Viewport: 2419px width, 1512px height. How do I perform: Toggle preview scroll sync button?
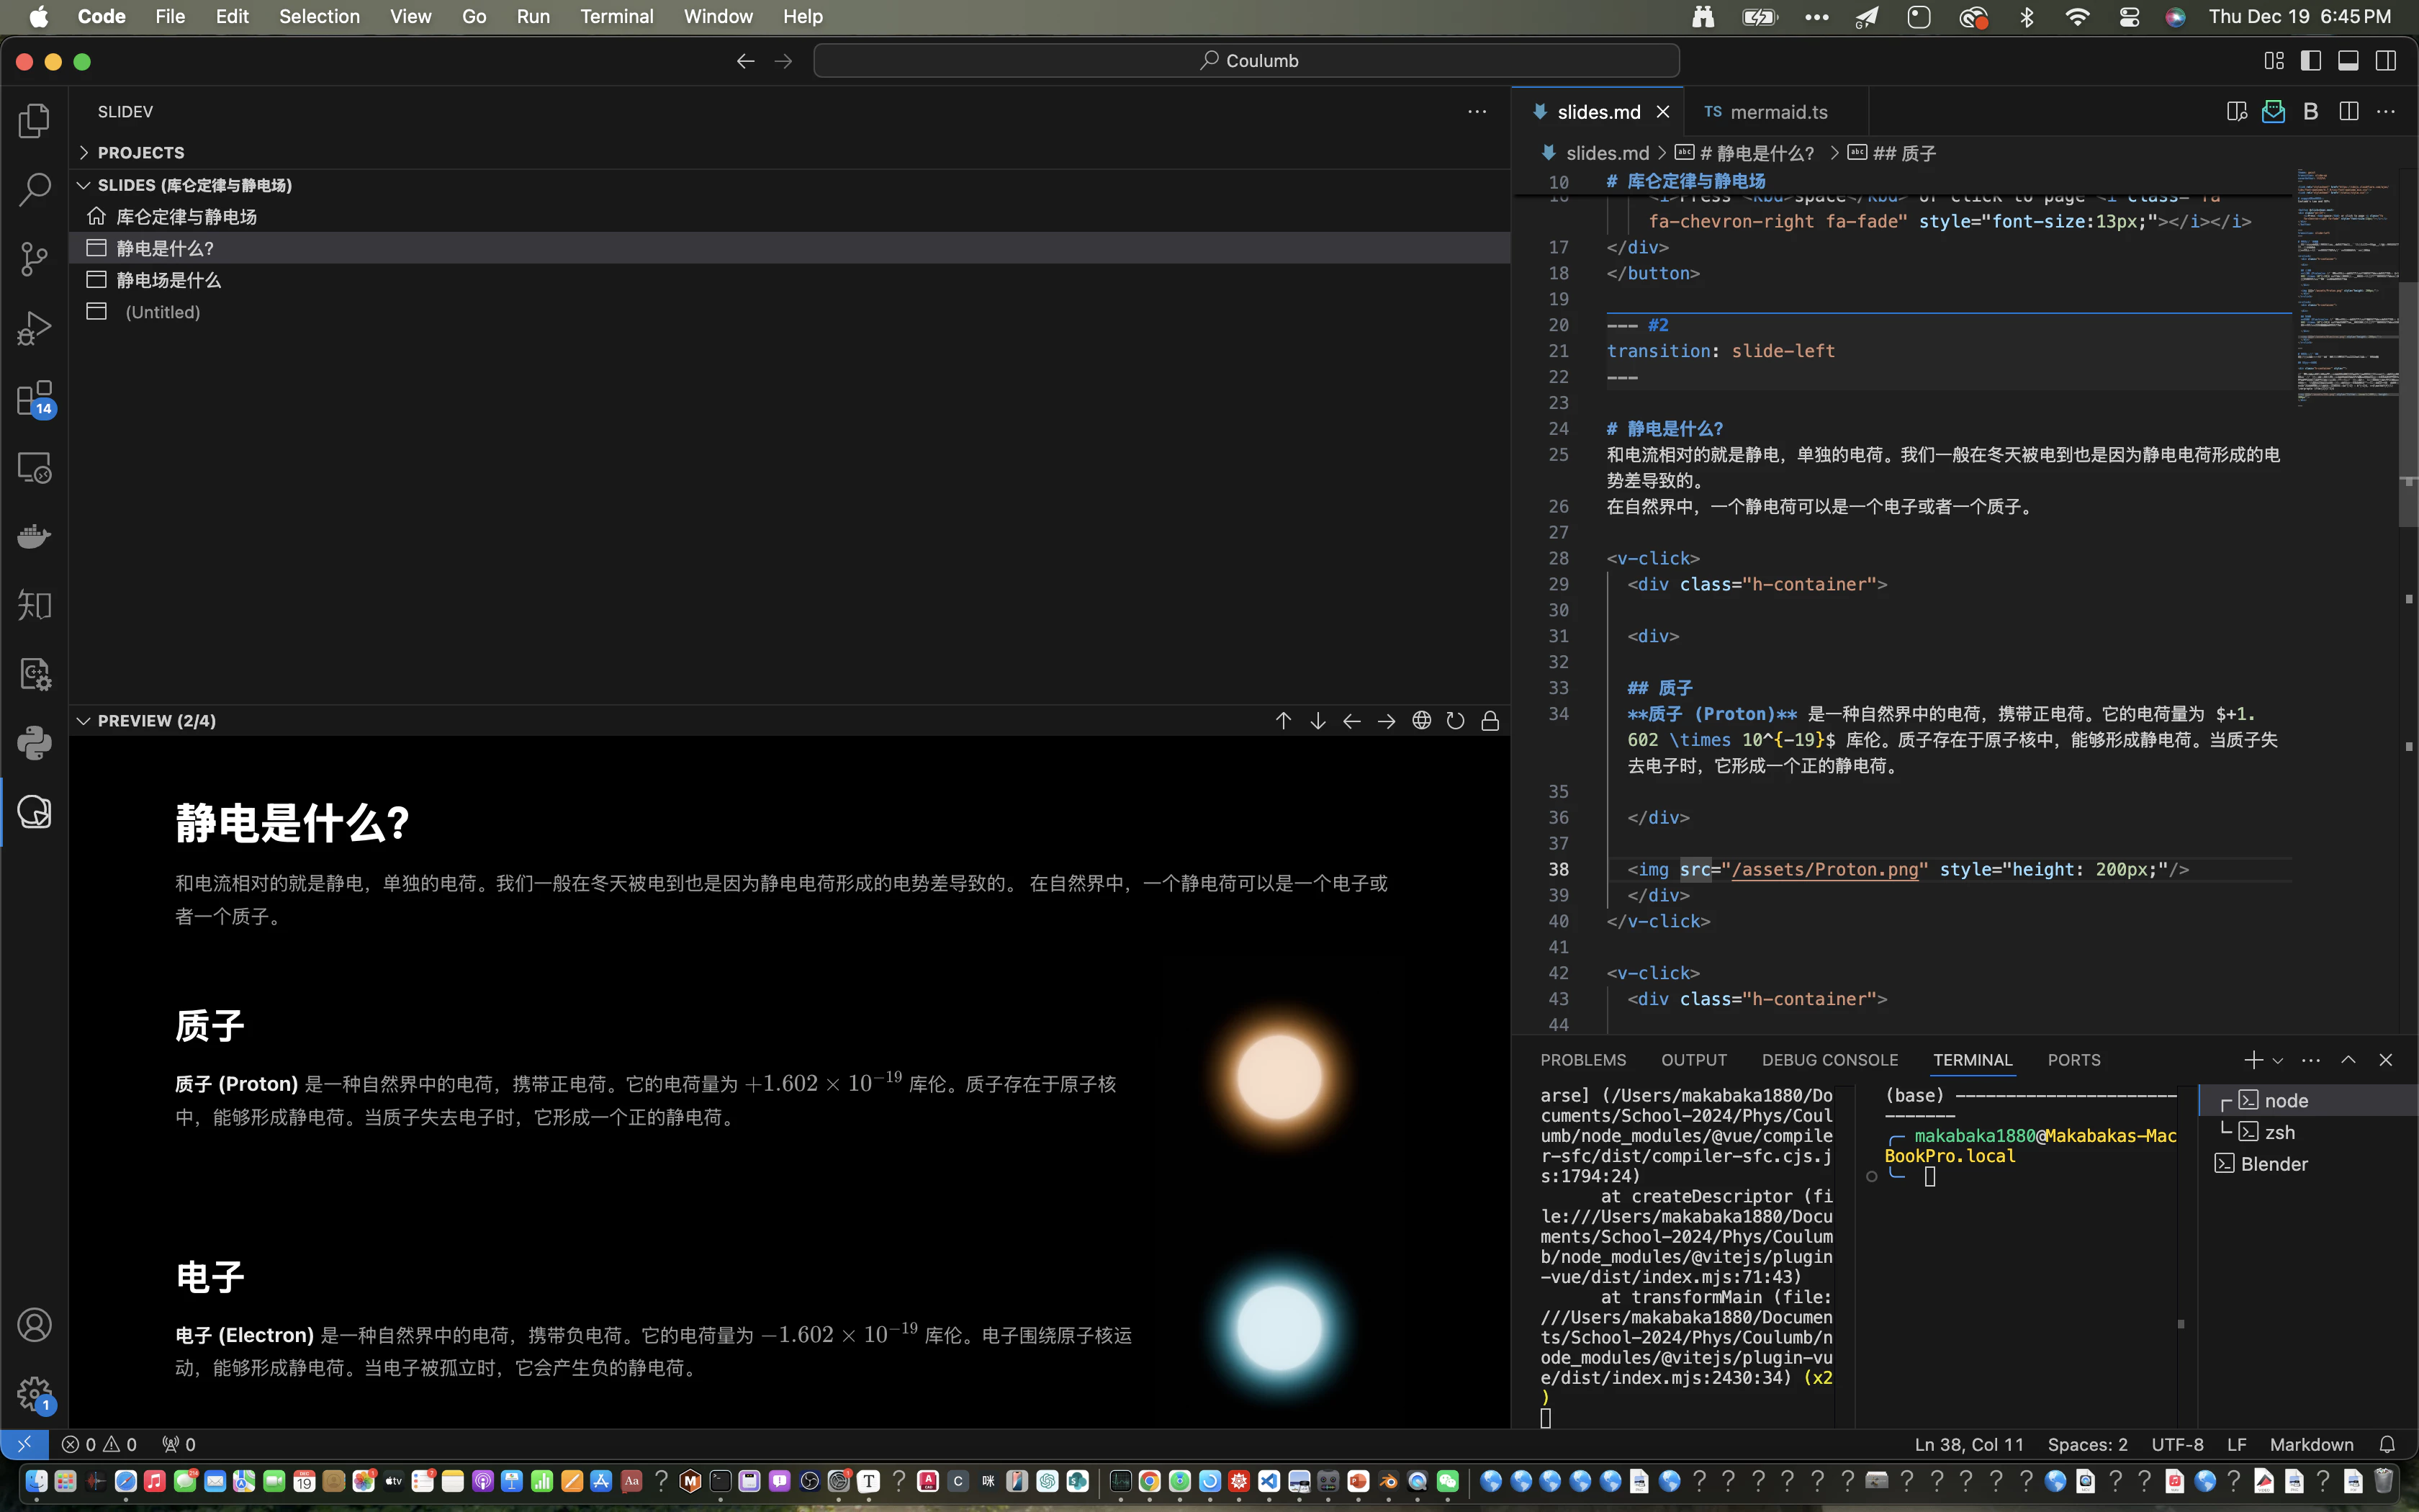click(1489, 719)
